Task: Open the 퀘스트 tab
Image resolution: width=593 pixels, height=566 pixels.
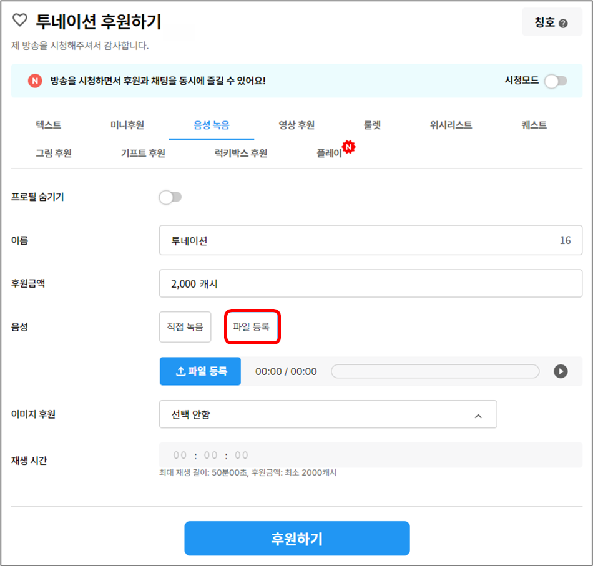Action: click(x=534, y=125)
